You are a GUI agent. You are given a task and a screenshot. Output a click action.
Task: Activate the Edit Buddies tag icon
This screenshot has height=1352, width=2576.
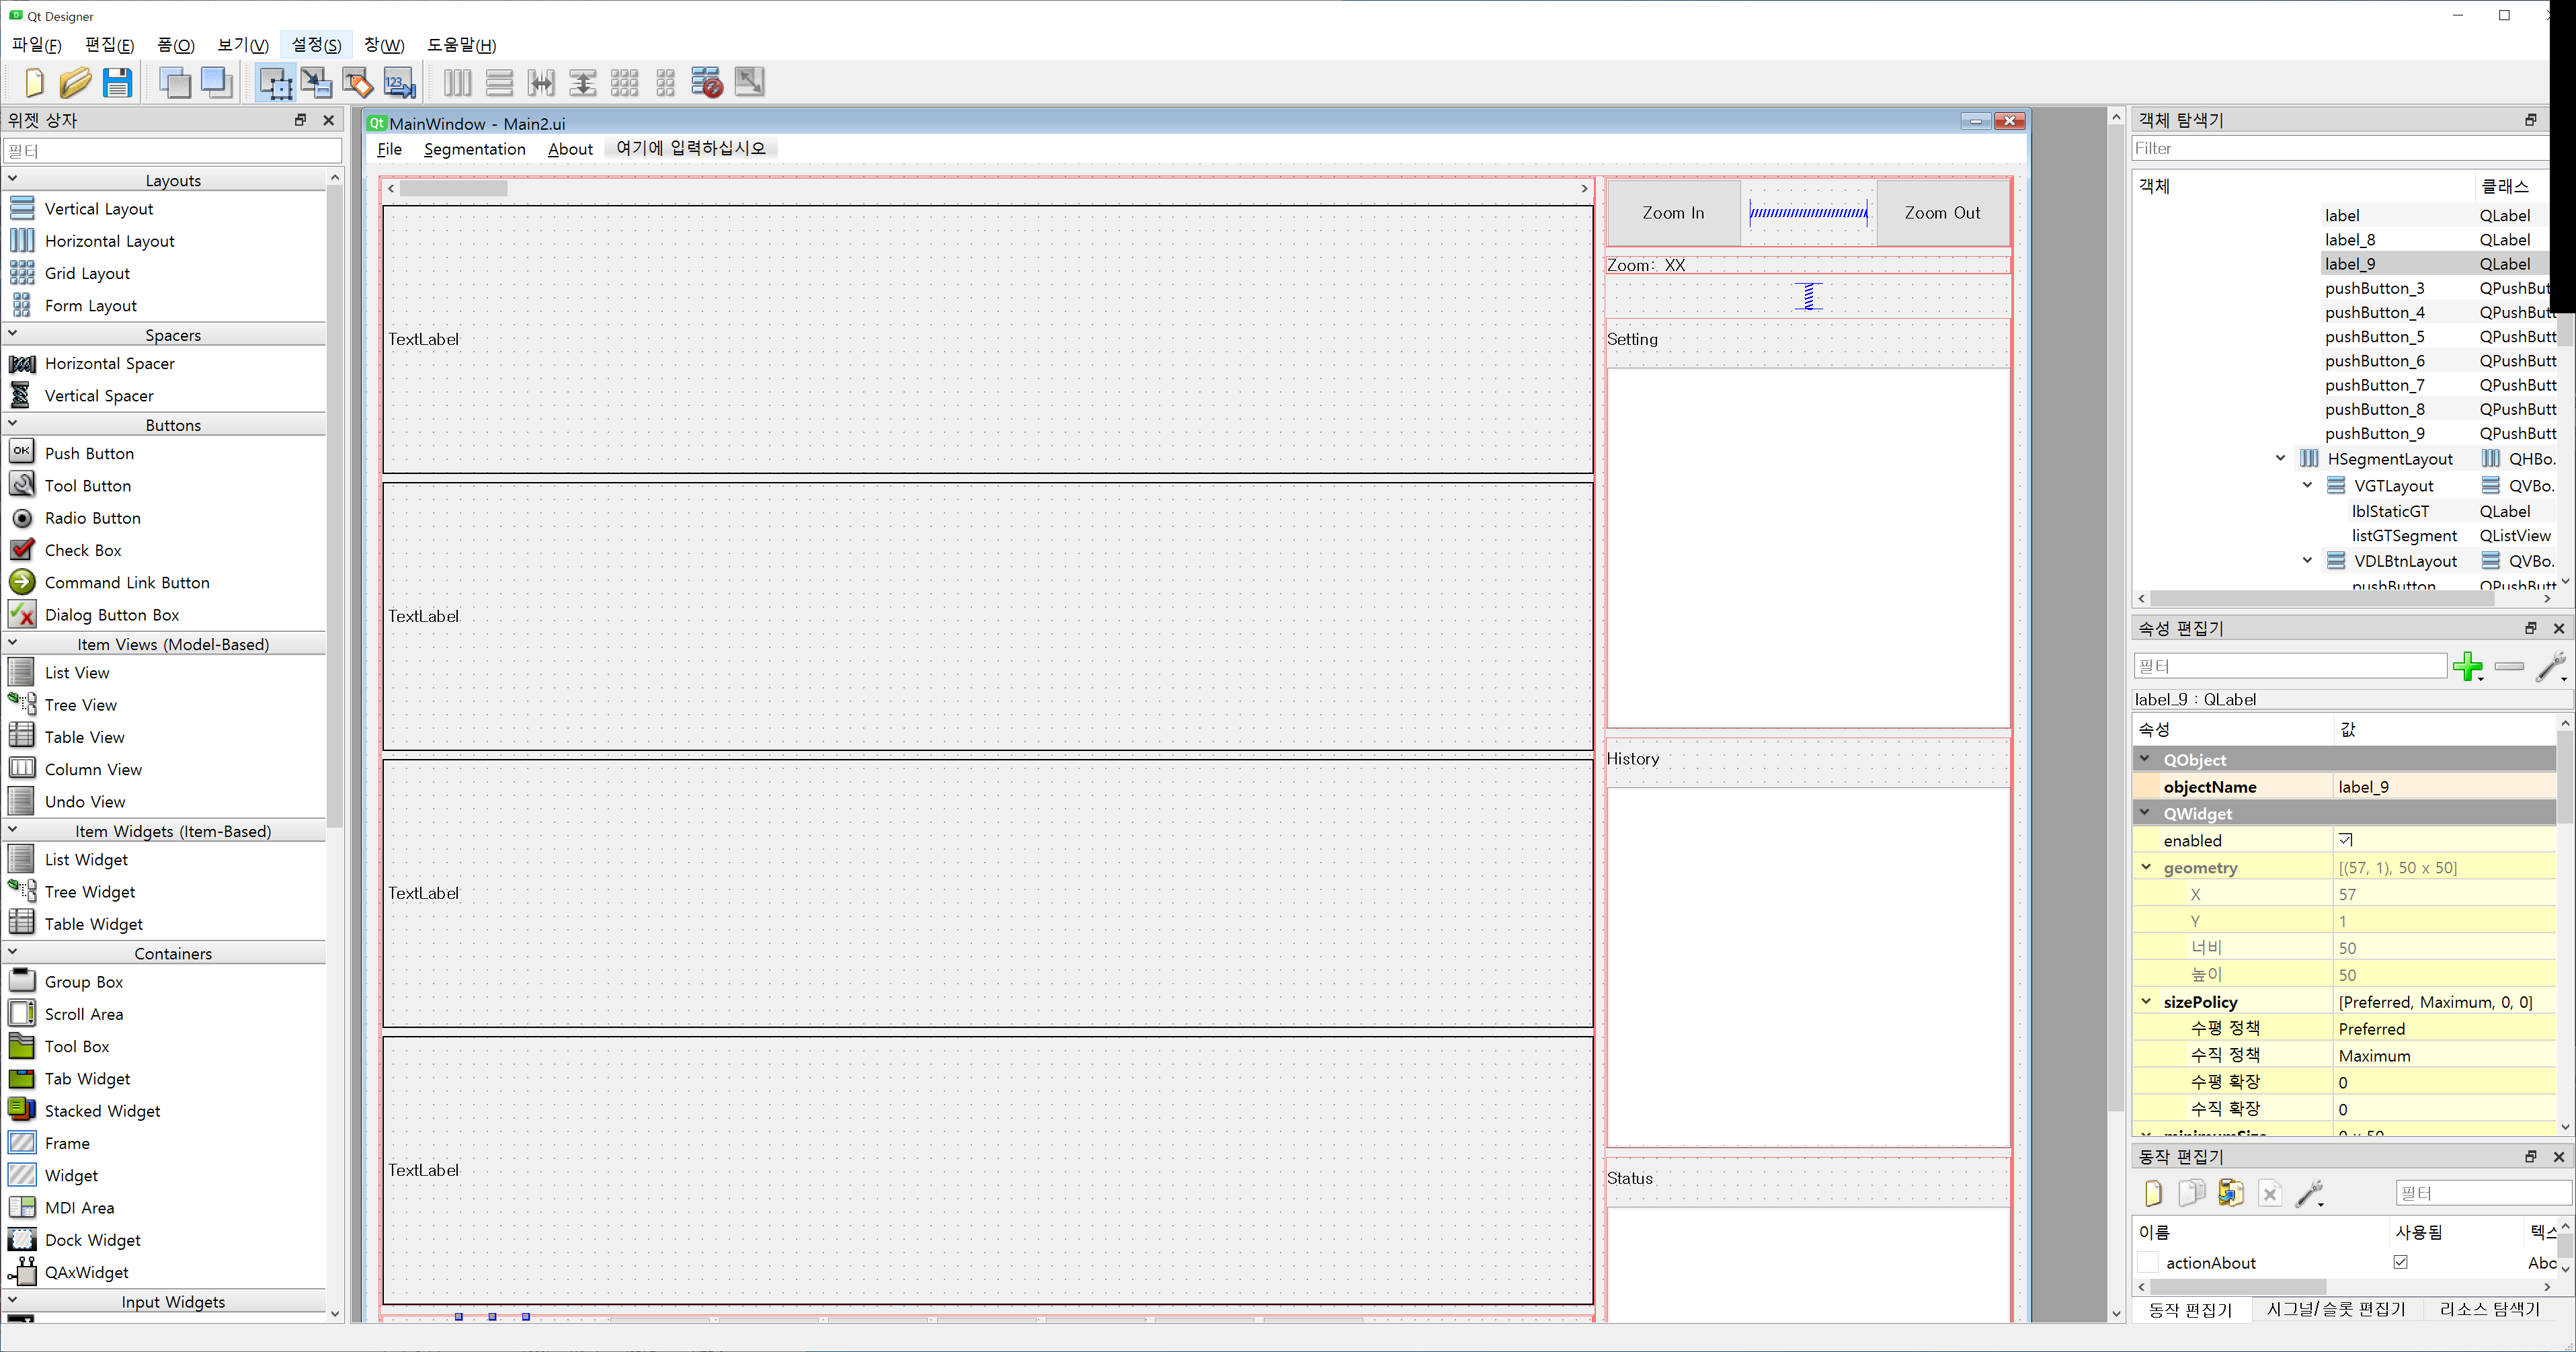pos(357,83)
